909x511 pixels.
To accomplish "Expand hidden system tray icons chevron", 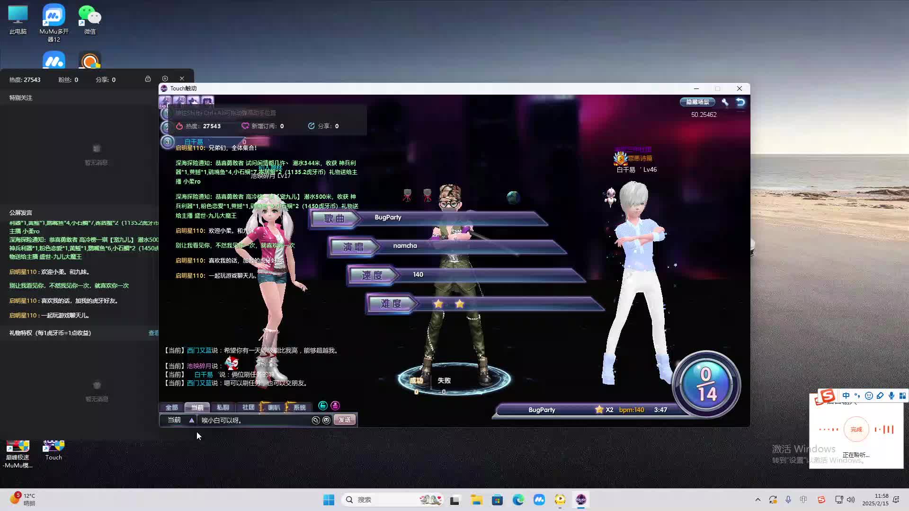I will click(757, 500).
